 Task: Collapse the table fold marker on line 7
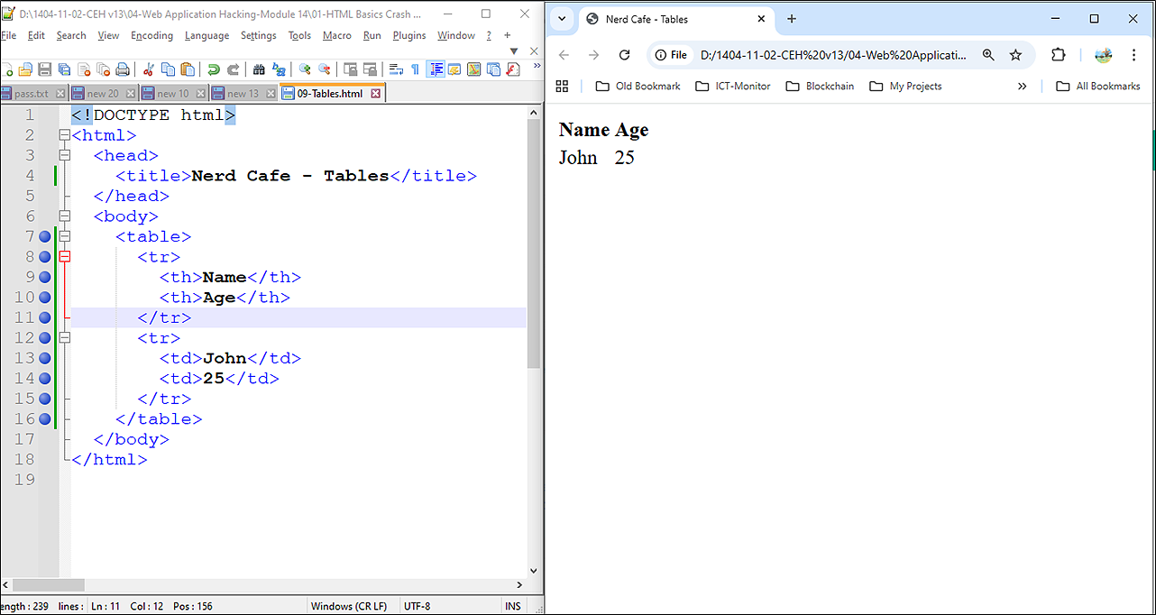tap(64, 236)
